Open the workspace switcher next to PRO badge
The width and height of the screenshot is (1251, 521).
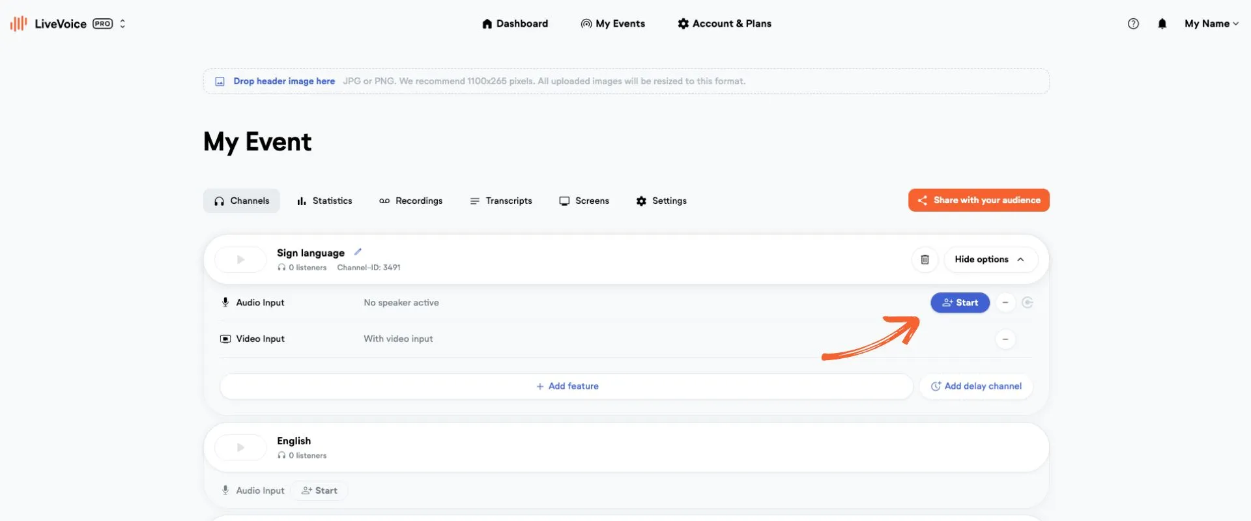[x=122, y=23]
